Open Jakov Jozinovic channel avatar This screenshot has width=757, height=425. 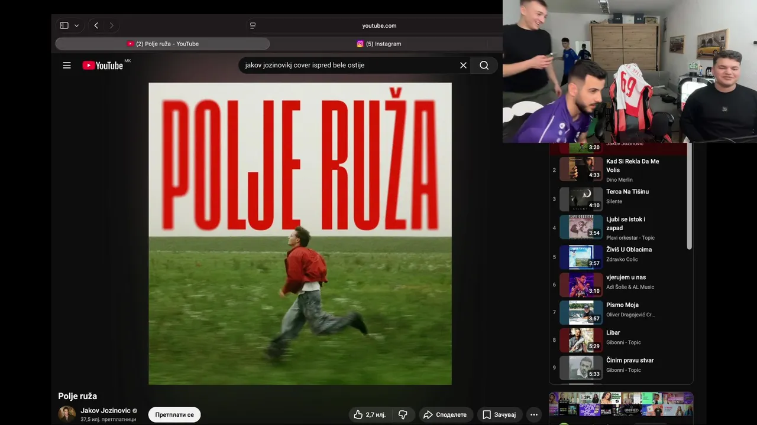point(67,414)
